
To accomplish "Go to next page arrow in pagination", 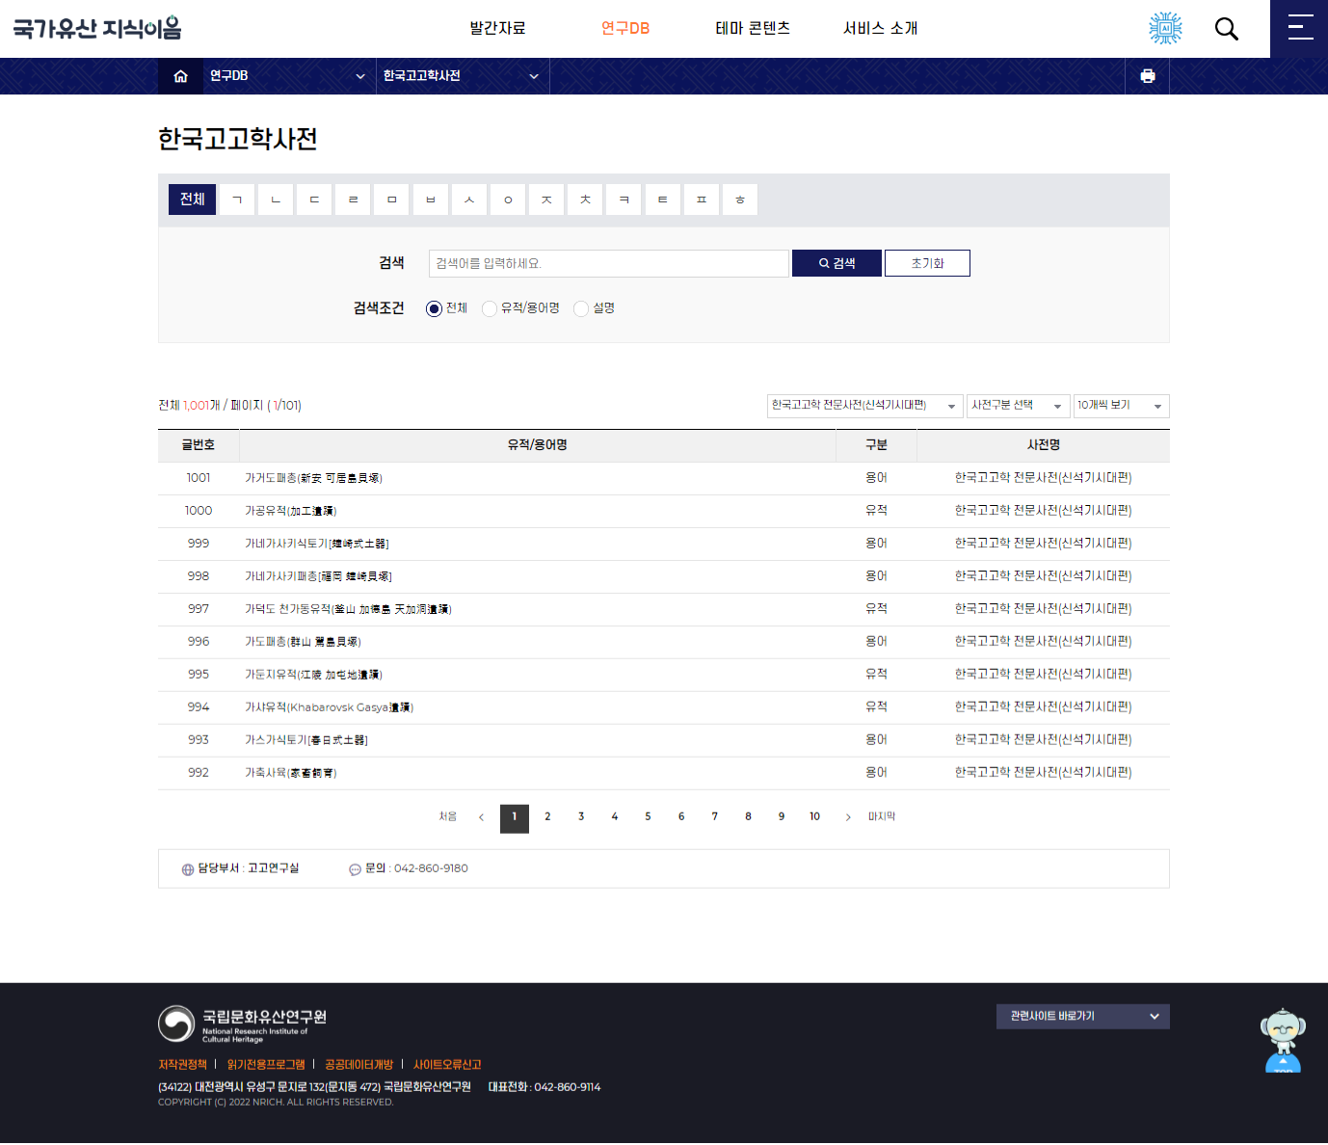I will tap(848, 817).
